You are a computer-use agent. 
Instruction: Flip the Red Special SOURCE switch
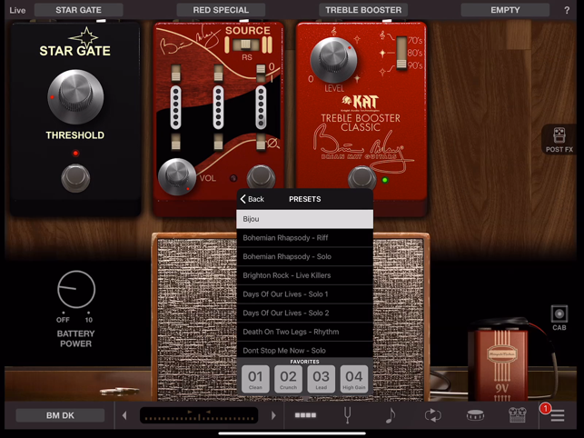point(247,45)
